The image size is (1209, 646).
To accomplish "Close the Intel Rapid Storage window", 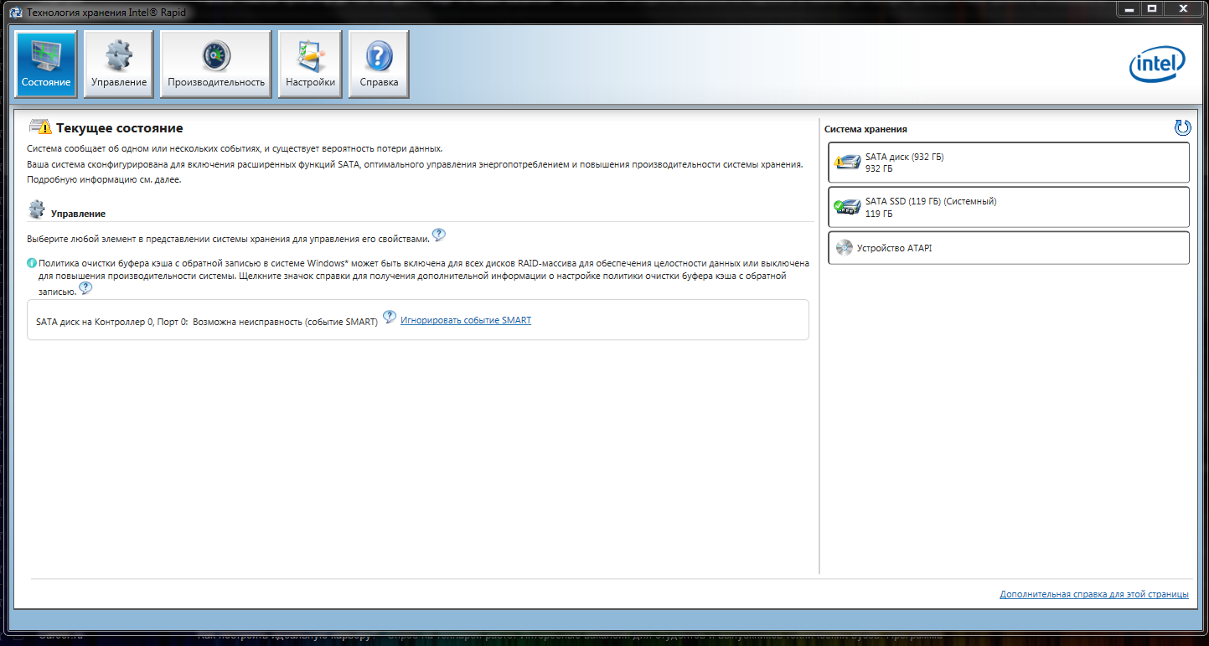I will (x=1185, y=8).
